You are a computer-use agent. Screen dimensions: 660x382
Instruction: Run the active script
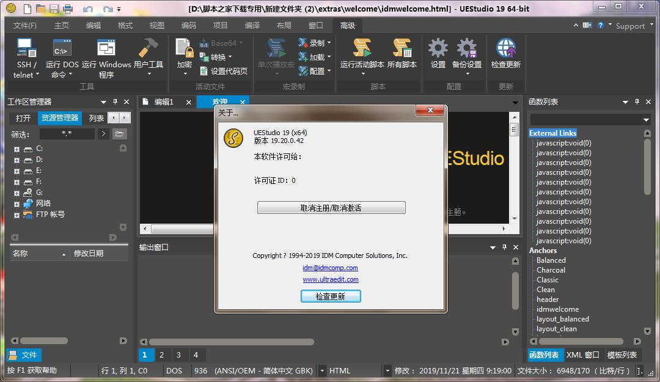click(x=362, y=57)
